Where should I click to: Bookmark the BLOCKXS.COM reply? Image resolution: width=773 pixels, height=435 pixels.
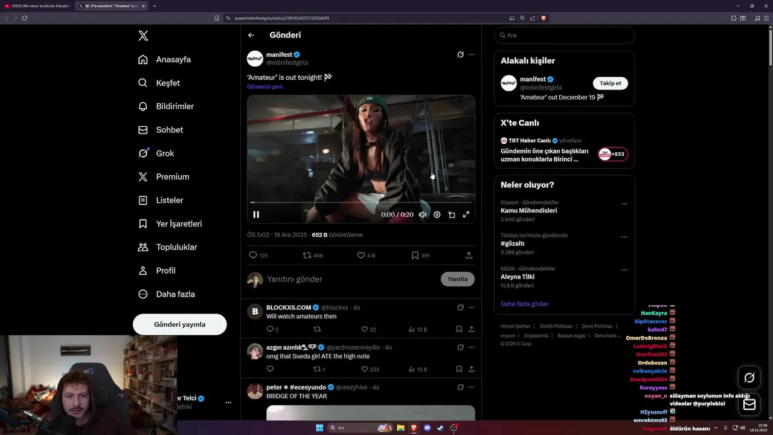[459, 329]
